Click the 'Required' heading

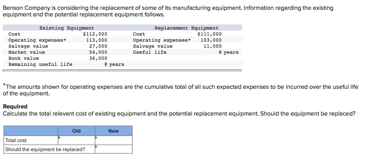[15, 106]
